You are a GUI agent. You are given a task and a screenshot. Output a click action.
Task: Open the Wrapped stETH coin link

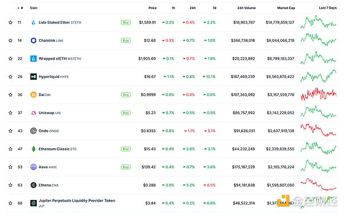pos(60,58)
